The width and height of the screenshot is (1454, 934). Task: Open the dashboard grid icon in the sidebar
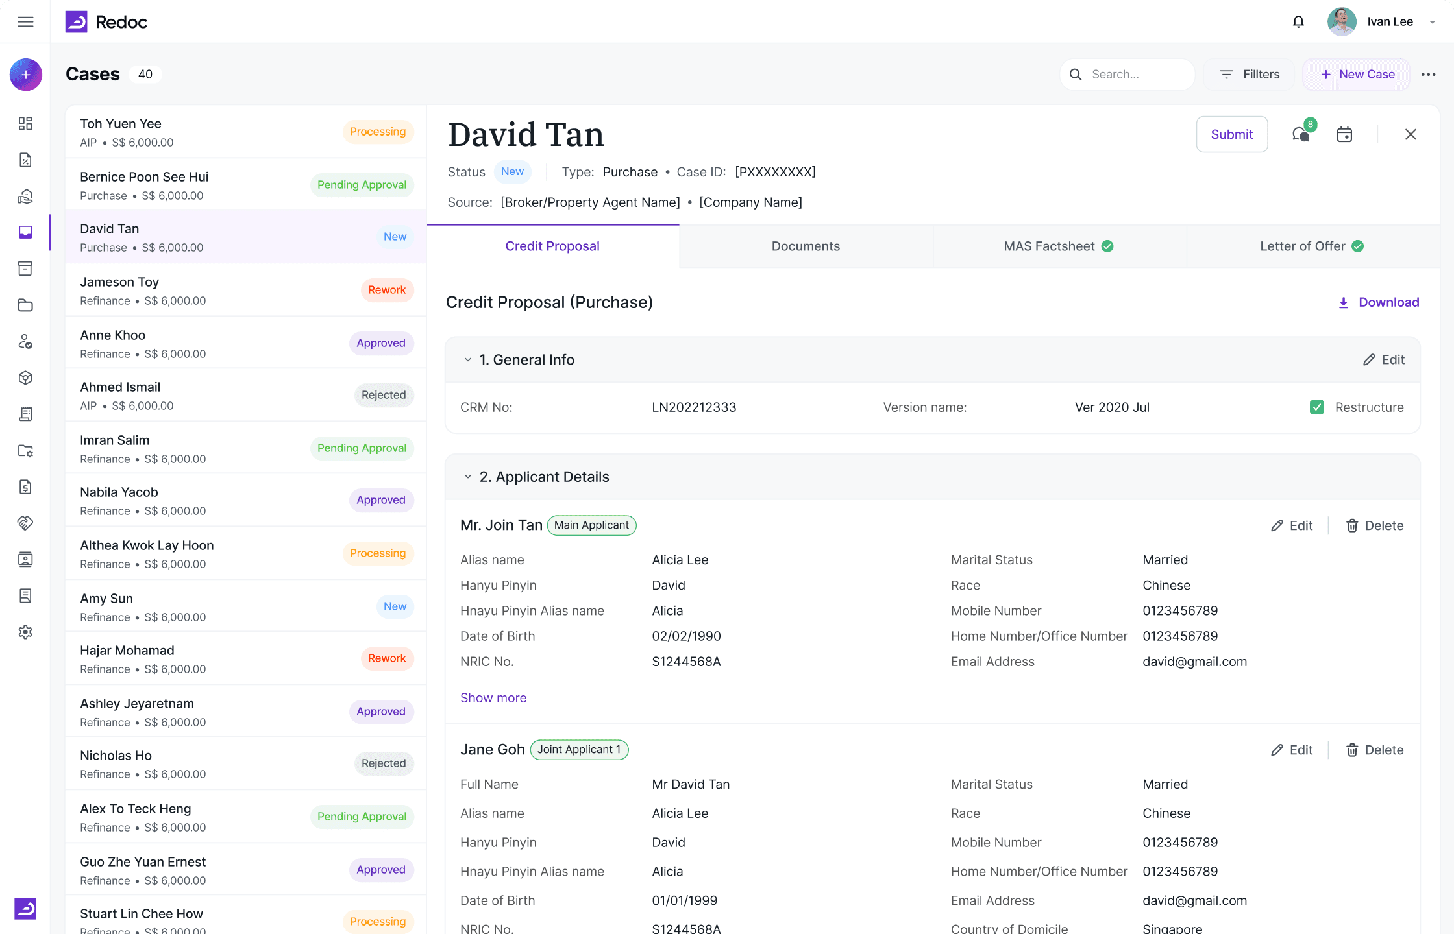pyautogui.click(x=25, y=123)
